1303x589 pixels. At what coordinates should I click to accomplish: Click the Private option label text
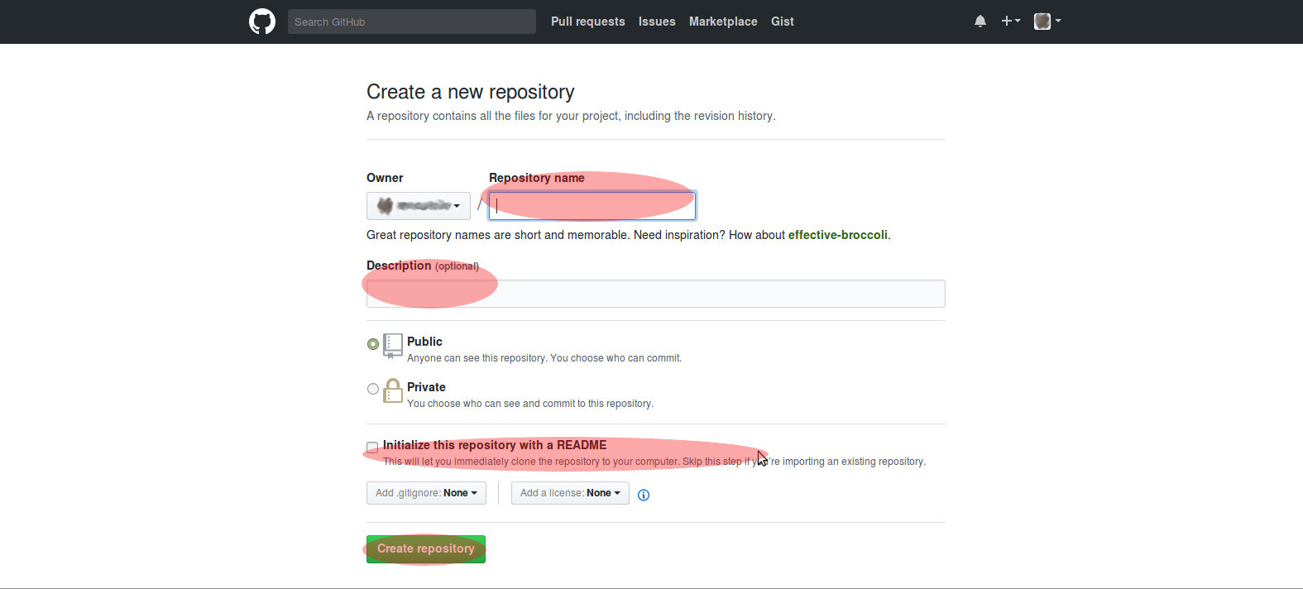426,387
